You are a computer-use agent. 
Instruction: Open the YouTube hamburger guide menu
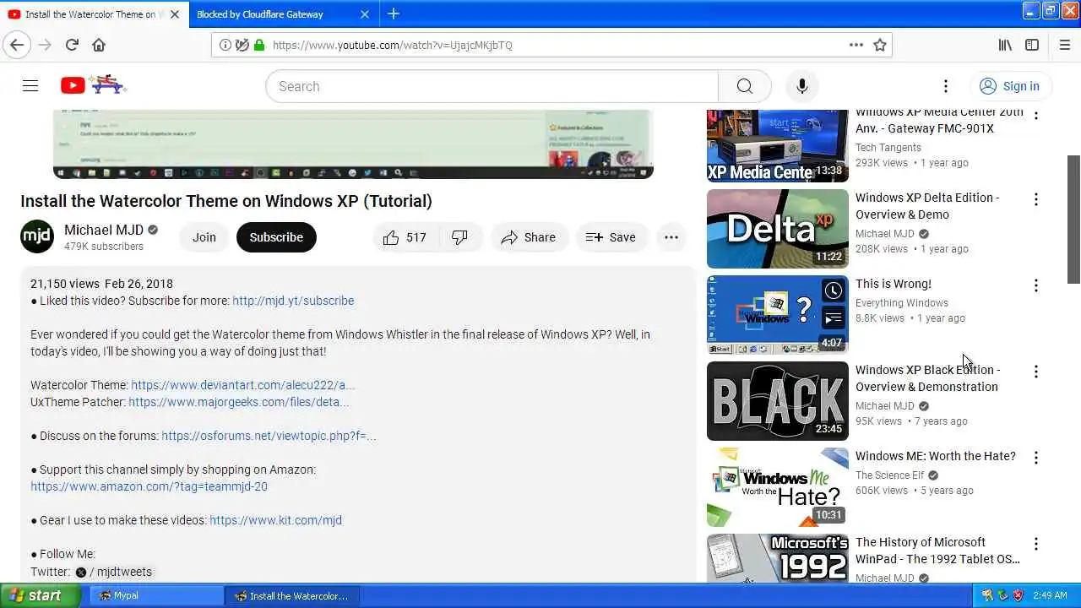tap(30, 85)
